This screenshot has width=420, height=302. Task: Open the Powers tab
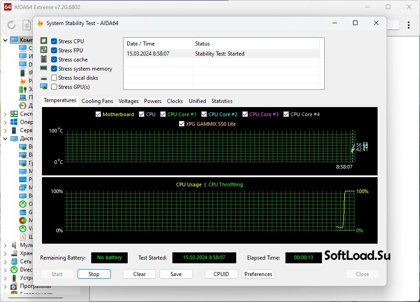coord(153,101)
